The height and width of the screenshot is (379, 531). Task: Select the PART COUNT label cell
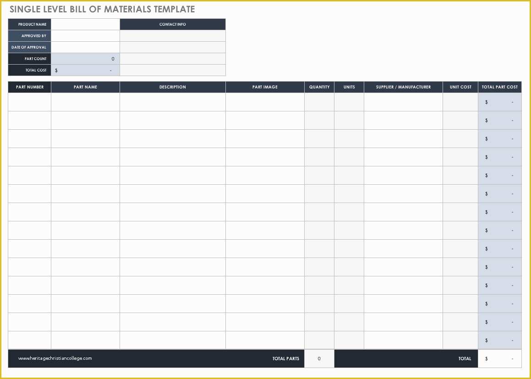tap(29, 59)
